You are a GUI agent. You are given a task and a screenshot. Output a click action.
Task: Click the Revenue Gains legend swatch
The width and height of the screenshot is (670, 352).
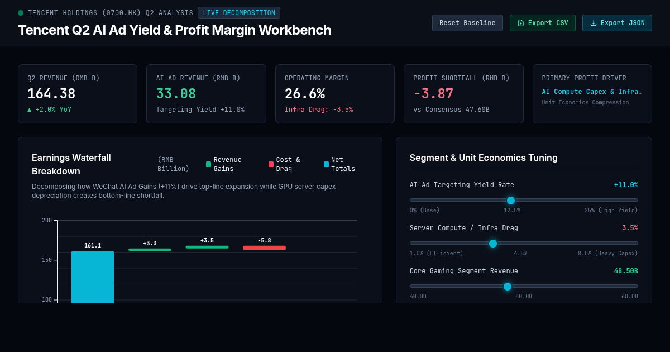tap(209, 164)
